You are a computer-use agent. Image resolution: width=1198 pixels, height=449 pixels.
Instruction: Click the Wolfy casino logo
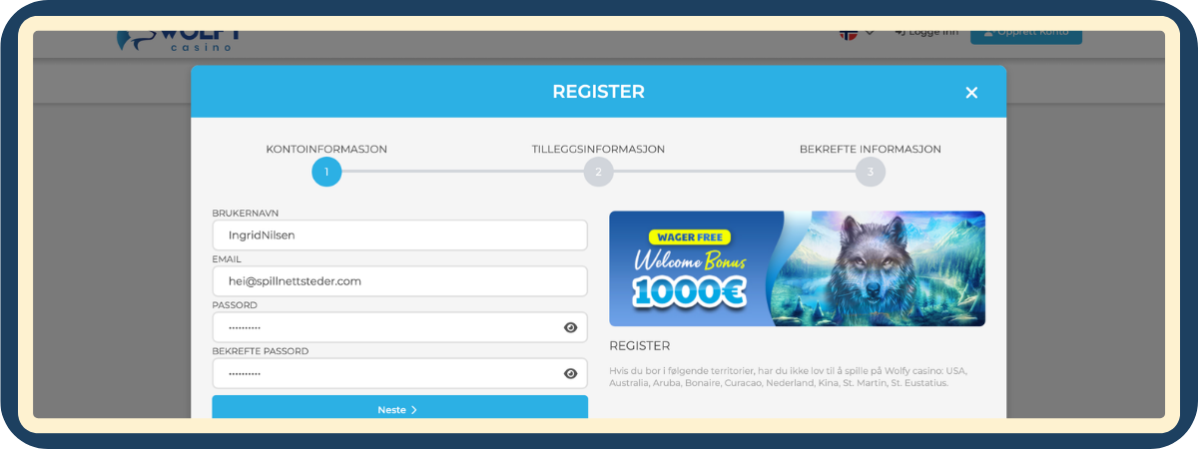[181, 41]
